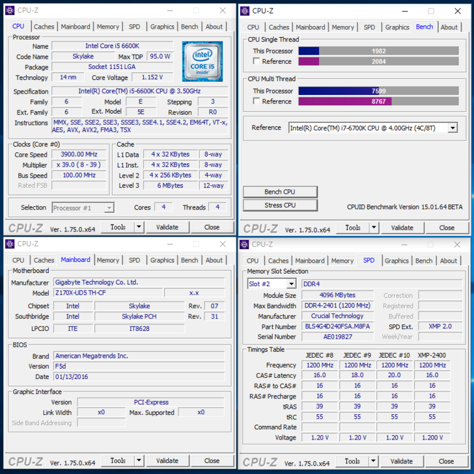This screenshot has width=474, height=474.
Task: Click Close button in Mainboard window
Action: coord(212,461)
